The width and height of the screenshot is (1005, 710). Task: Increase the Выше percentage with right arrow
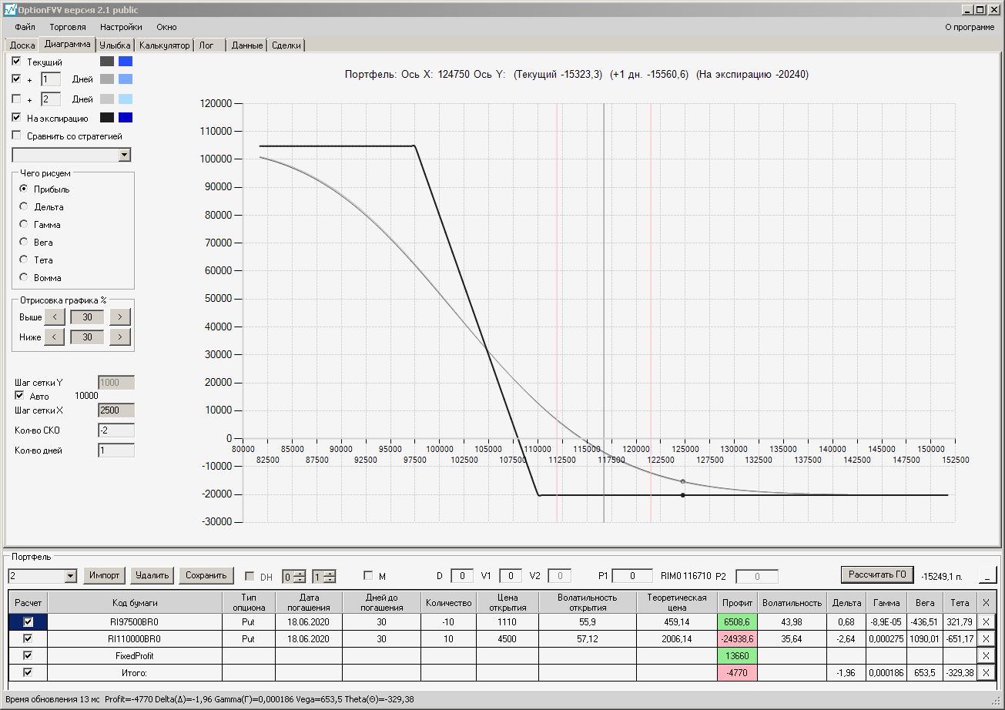[x=120, y=316]
